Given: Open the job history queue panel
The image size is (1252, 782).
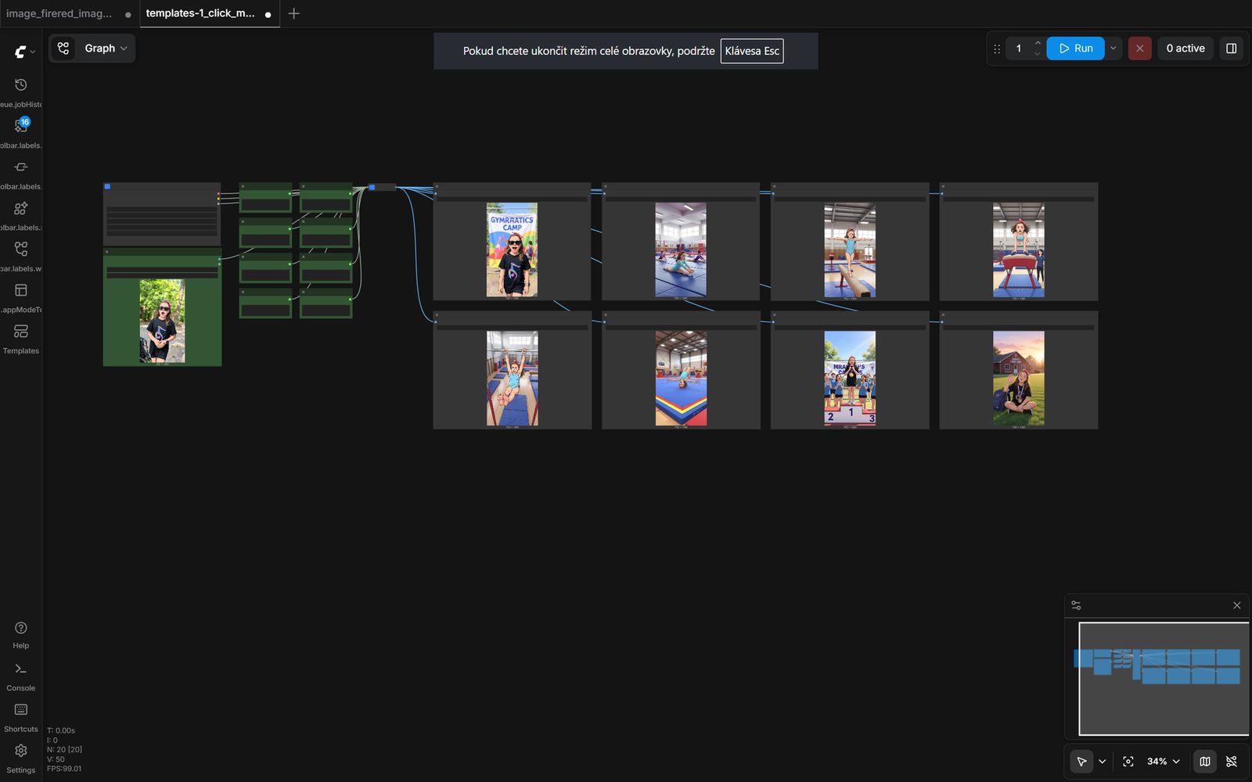Looking at the screenshot, I should click(21, 85).
